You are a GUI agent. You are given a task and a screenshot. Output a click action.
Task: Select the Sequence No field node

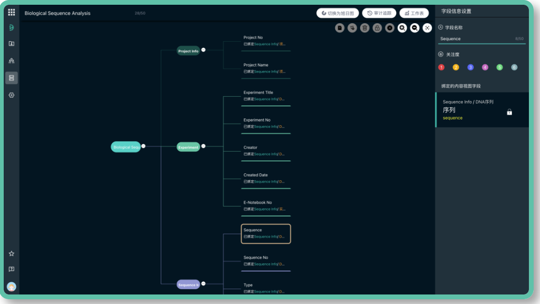(x=266, y=261)
